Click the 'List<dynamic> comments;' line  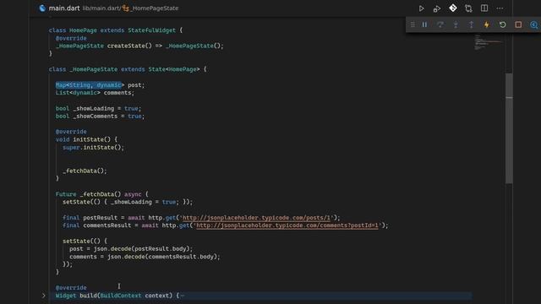[x=95, y=93]
